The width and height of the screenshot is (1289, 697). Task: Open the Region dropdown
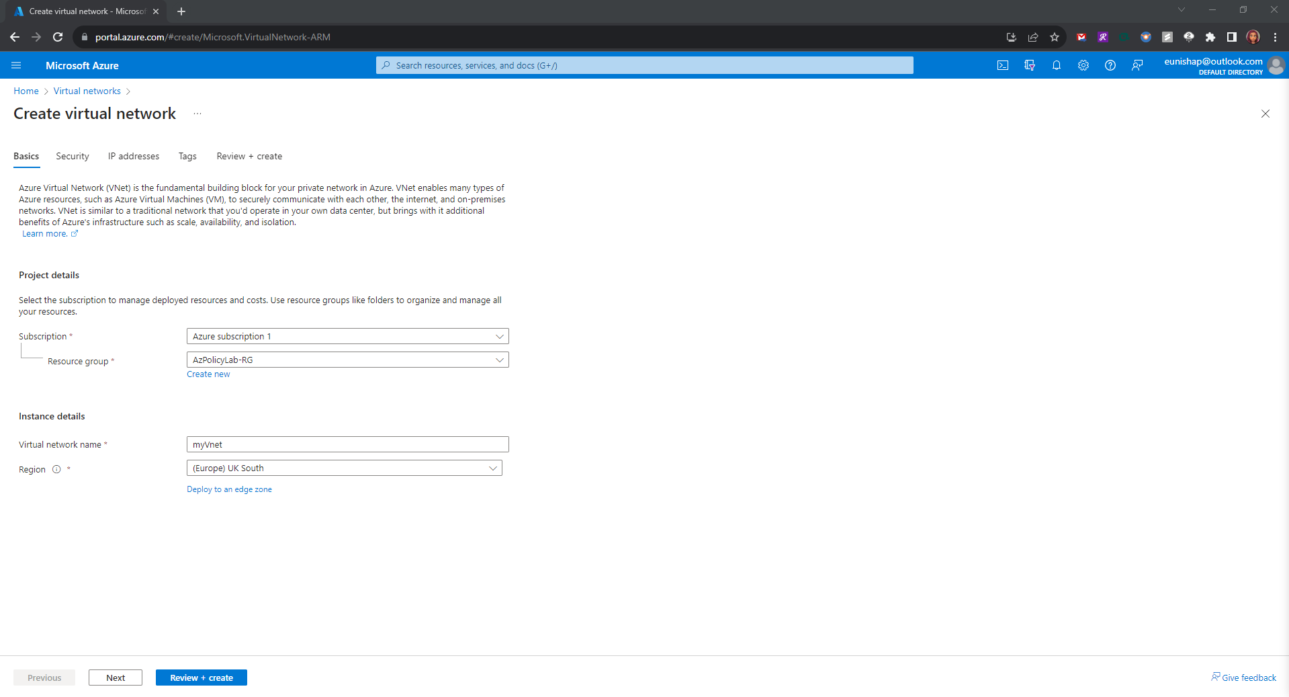[x=344, y=468]
